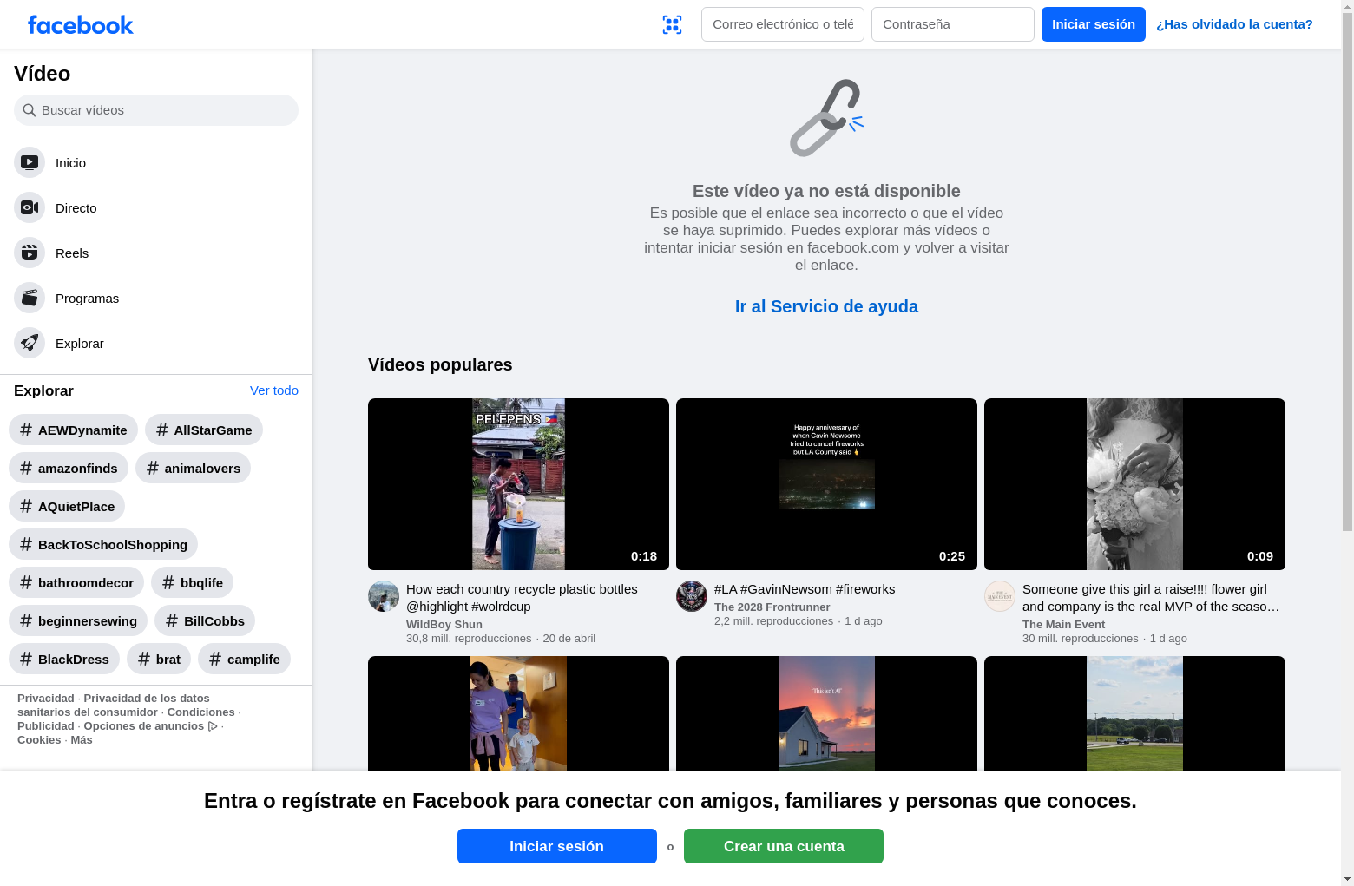Click the bottom banner Iniciar sesión button
Viewport: 1354px width, 886px height.
[557, 846]
